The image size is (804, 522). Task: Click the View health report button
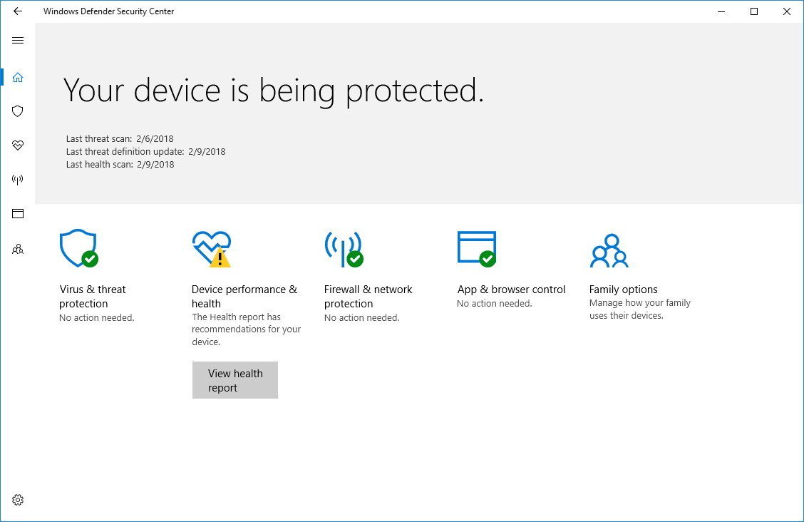pos(235,379)
